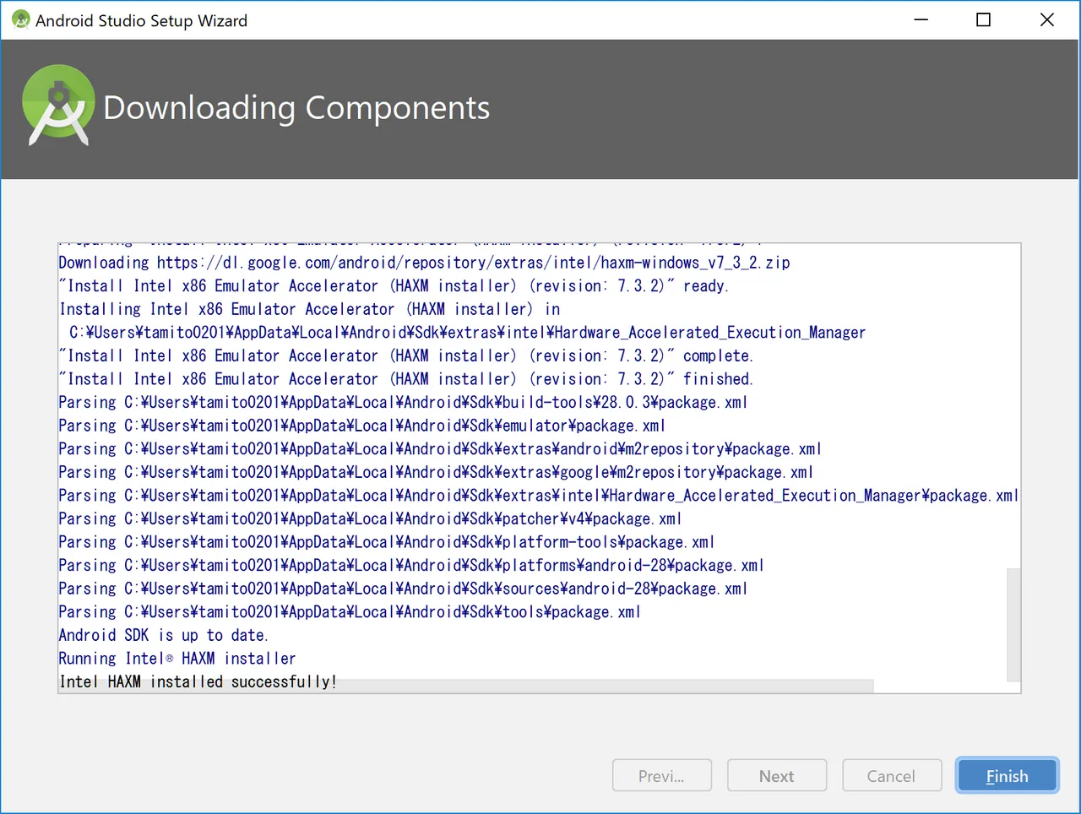Viewport: 1081px width, 814px height.
Task: Click the 'Downloading Components' heading
Action: click(x=296, y=108)
